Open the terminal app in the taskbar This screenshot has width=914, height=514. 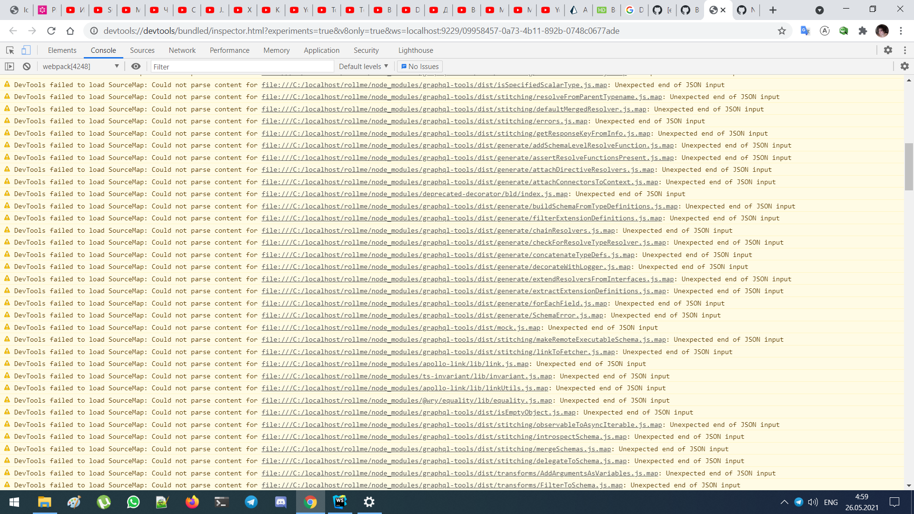coord(221,502)
